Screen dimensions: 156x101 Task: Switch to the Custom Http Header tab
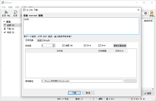coord(44,40)
